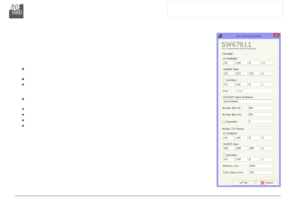The image size is (297, 206).
Task: Click the Port field showing 34964
Action: [254, 91]
